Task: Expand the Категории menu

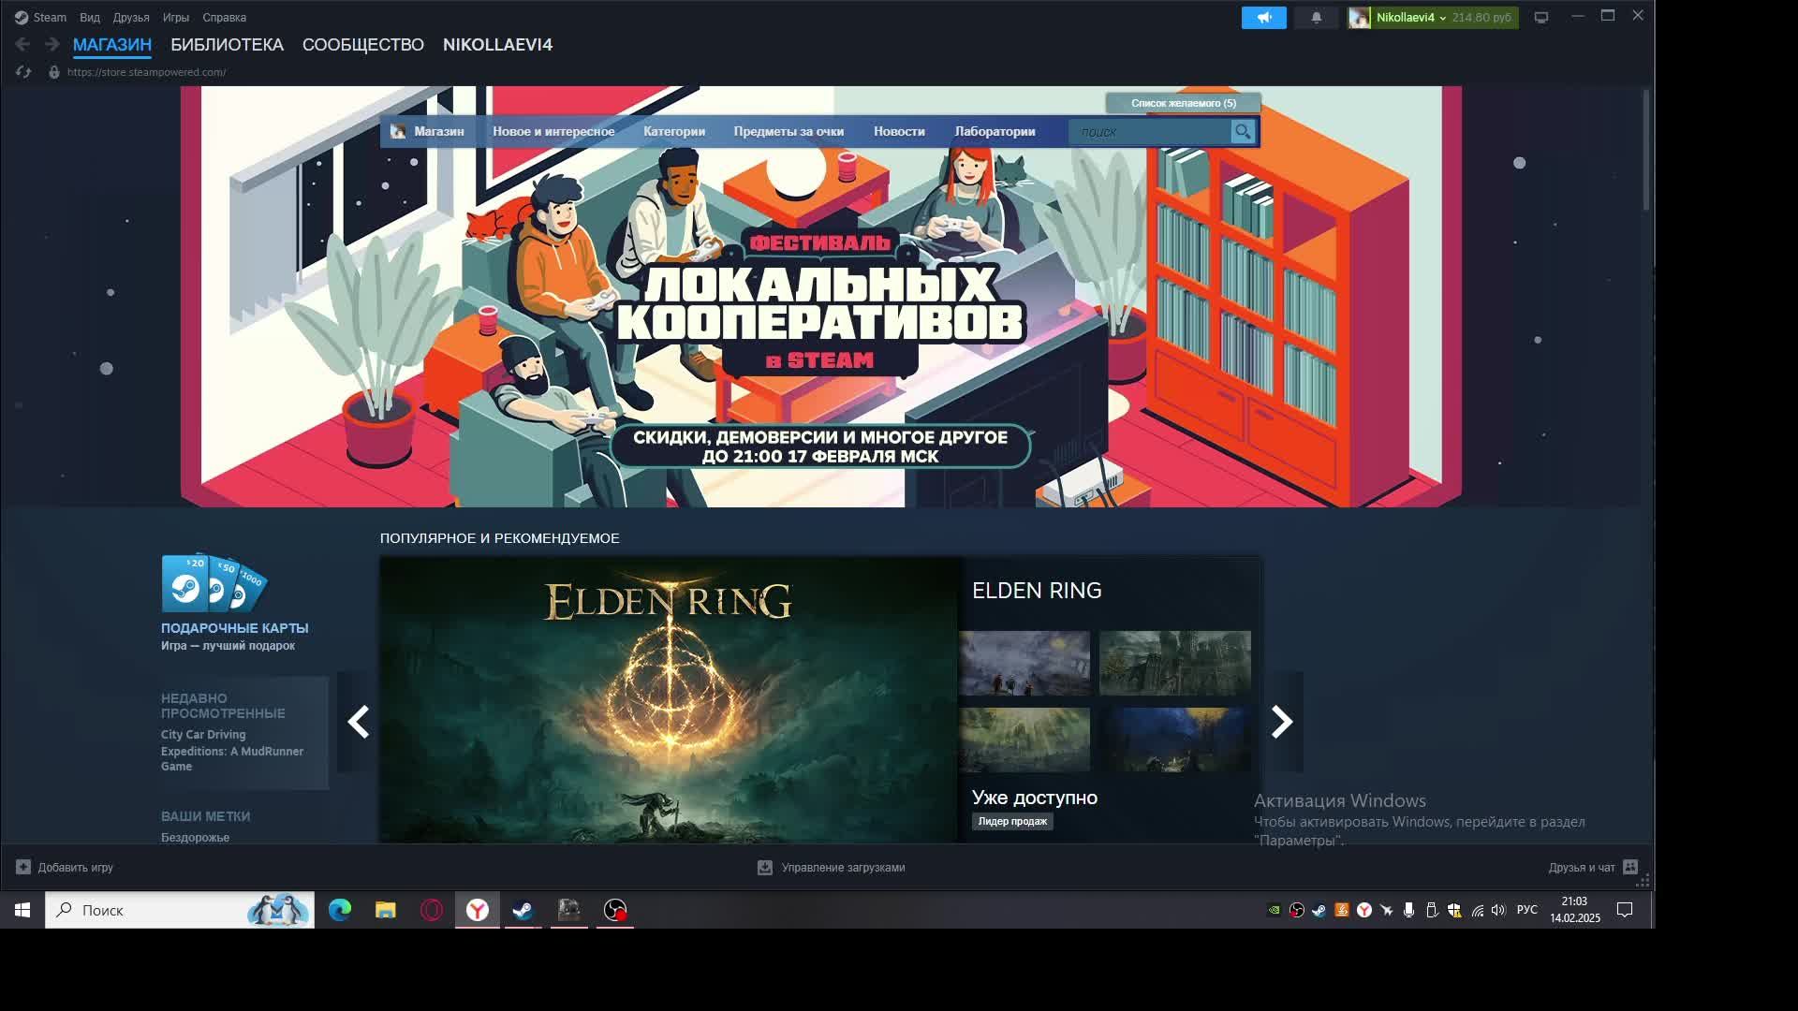Action: pos(674,132)
